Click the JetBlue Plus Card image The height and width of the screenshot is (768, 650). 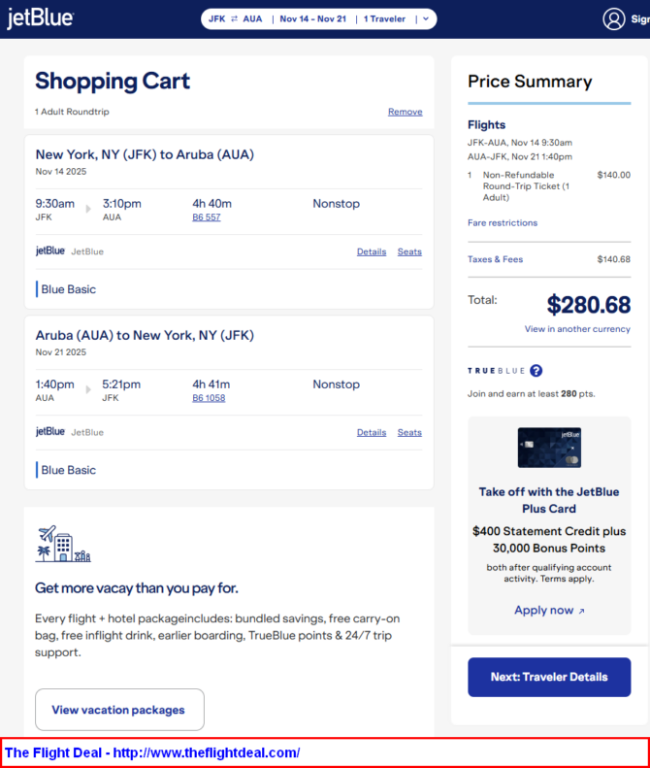click(x=549, y=448)
